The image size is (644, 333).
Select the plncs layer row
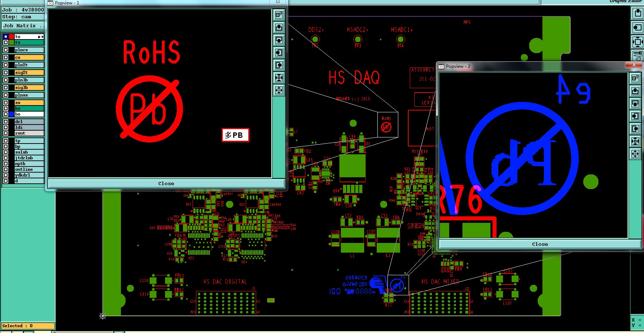(29, 50)
